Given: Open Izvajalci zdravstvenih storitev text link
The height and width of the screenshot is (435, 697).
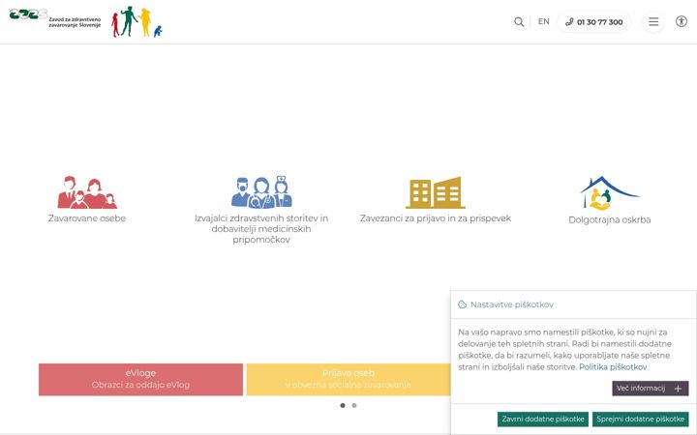Looking at the screenshot, I should (x=261, y=229).
